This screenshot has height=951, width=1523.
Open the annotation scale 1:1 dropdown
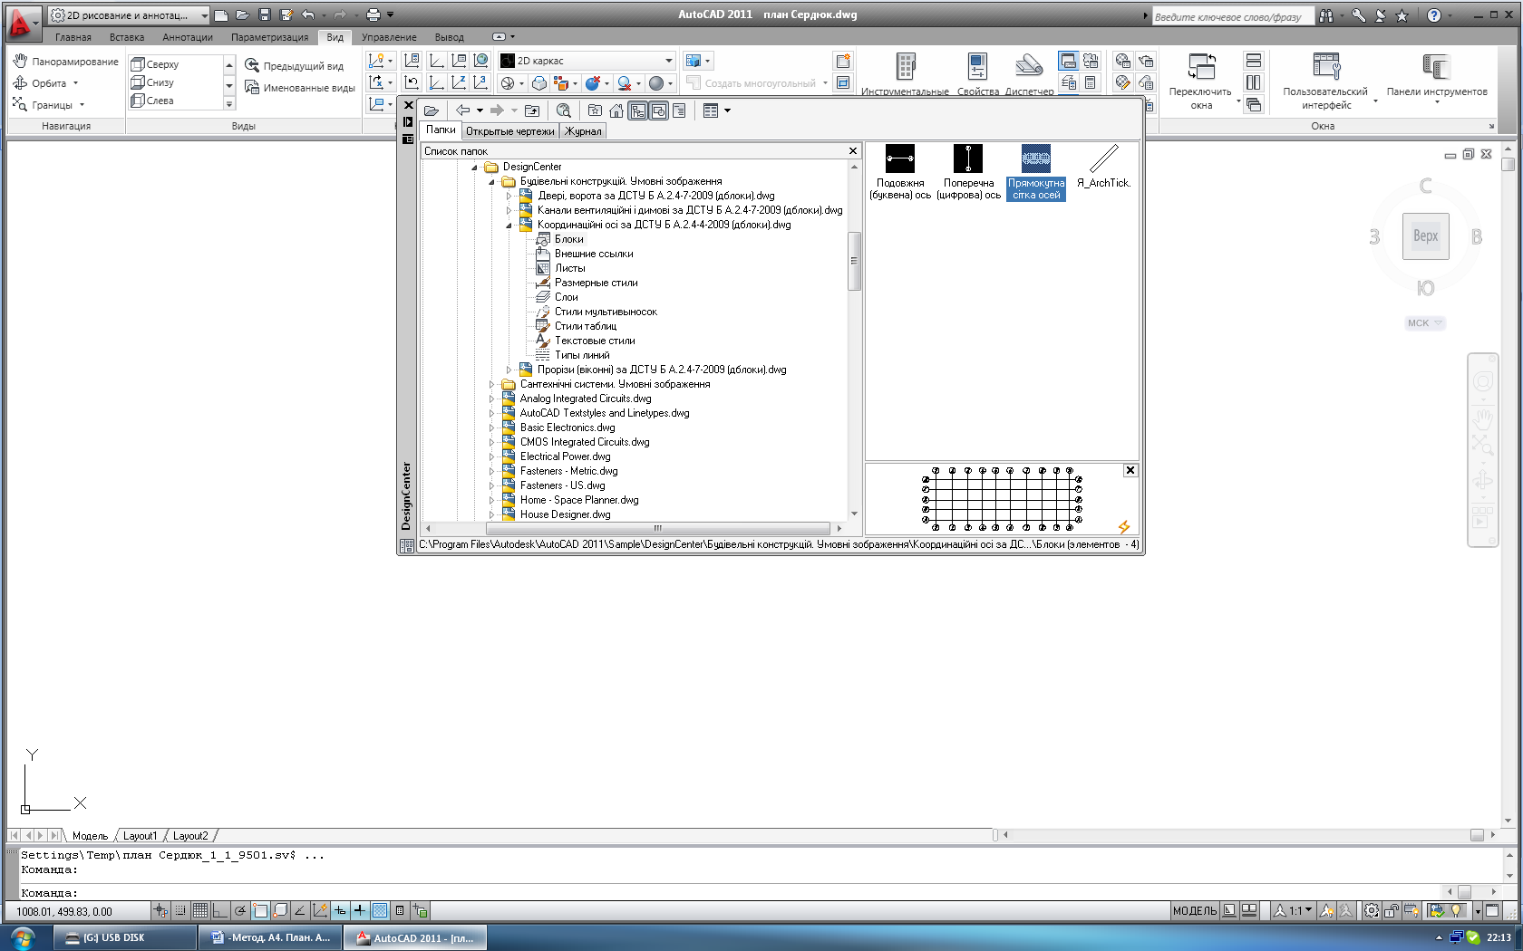(x=1294, y=910)
